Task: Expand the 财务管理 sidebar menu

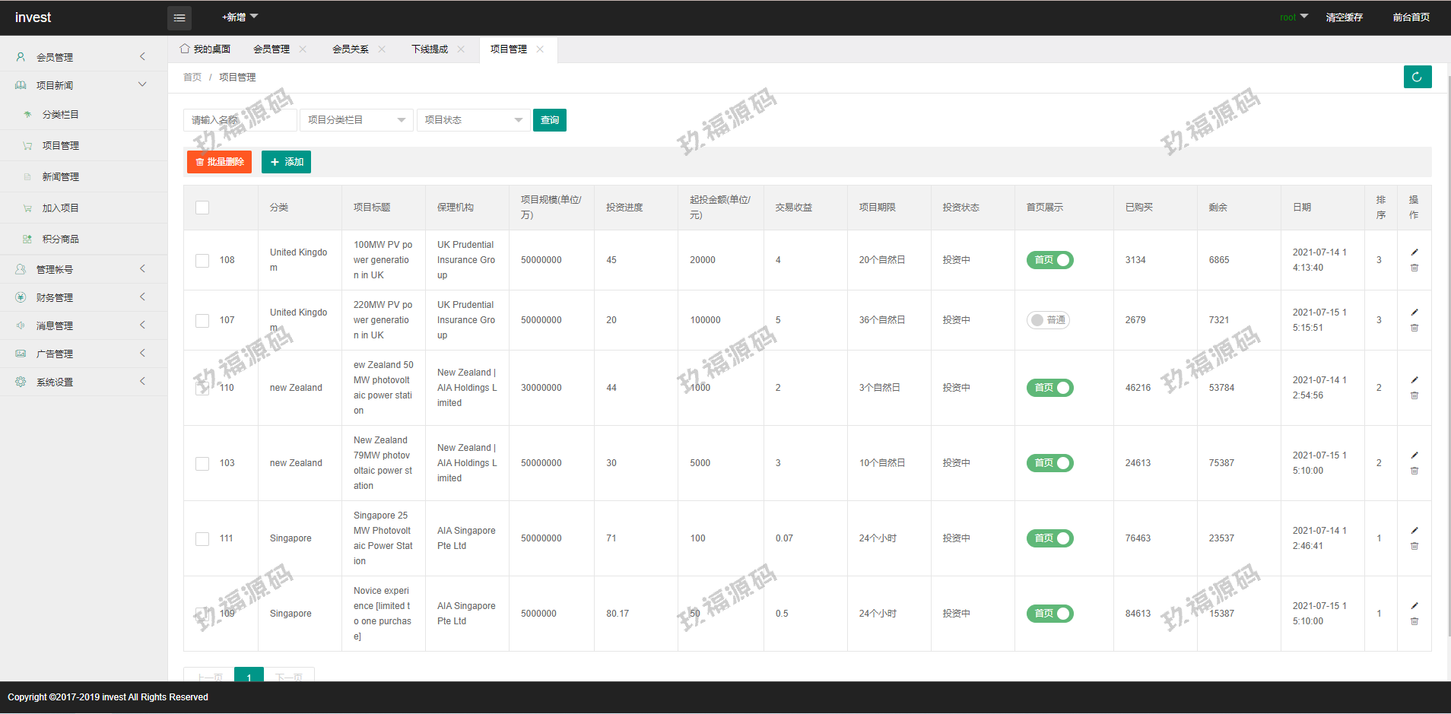Action: [x=83, y=297]
